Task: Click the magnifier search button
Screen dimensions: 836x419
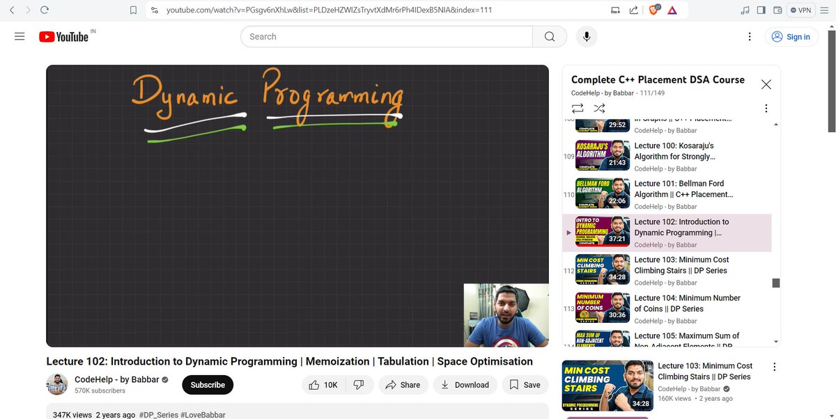Action: tap(549, 36)
